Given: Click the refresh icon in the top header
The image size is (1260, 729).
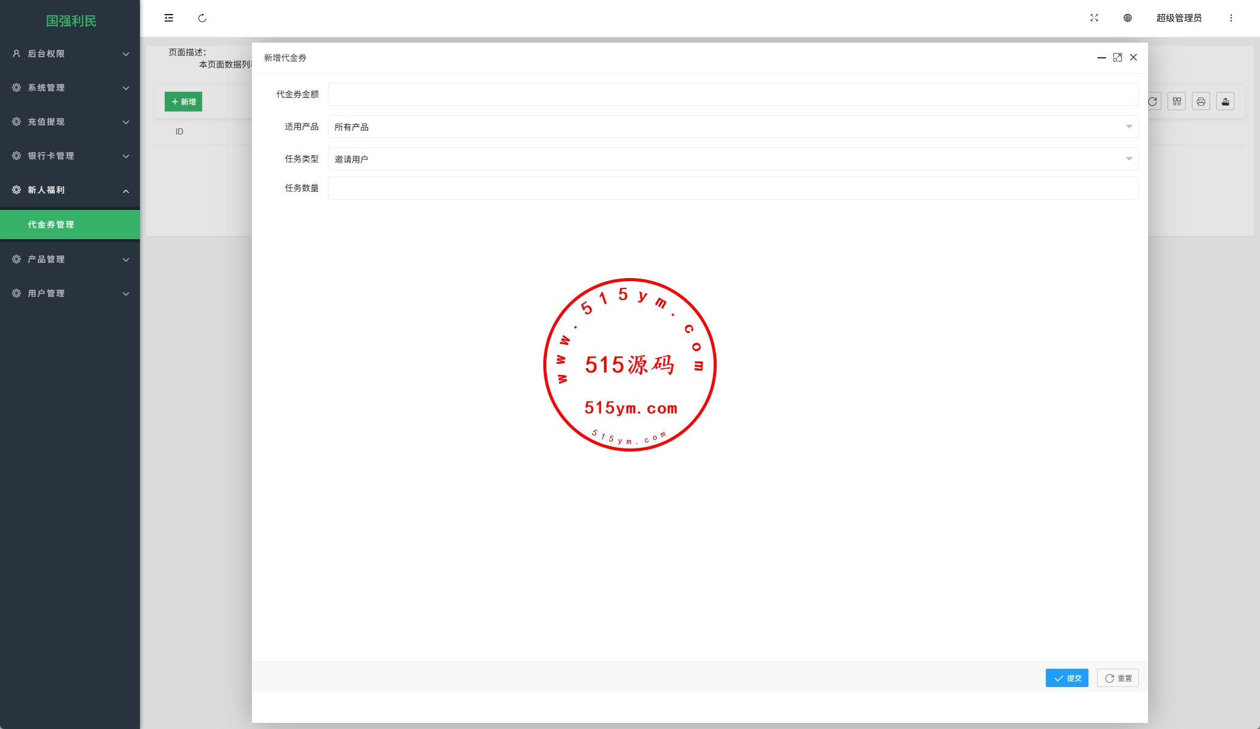Looking at the screenshot, I should [202, 18].
